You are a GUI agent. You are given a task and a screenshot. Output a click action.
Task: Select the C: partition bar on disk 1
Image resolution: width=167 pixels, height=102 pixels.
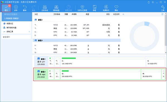[103, 61]
